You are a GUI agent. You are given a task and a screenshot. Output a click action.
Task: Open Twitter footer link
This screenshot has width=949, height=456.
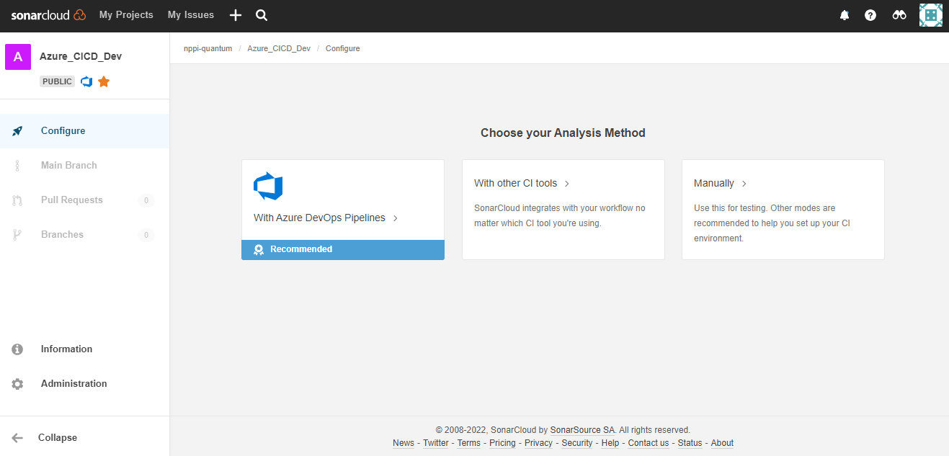[436, 443]
